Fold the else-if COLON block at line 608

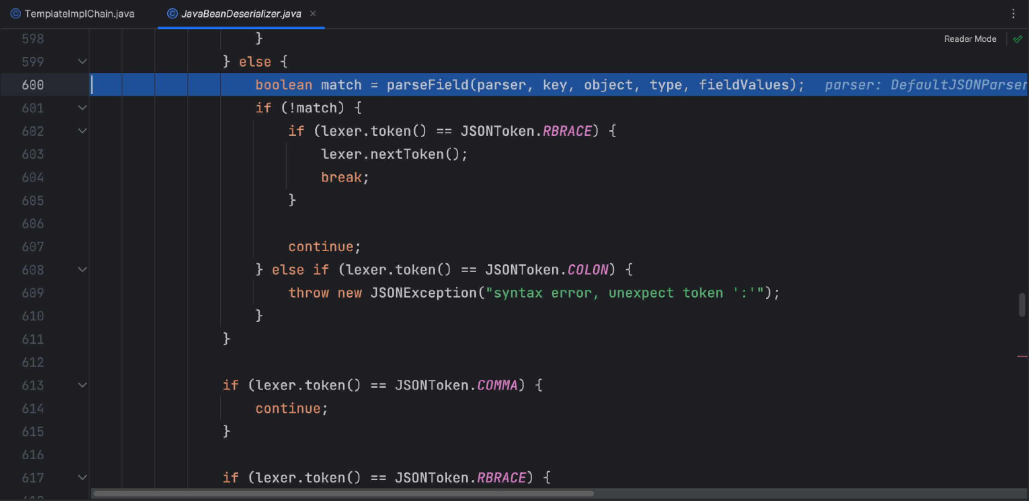click(82, 270)
